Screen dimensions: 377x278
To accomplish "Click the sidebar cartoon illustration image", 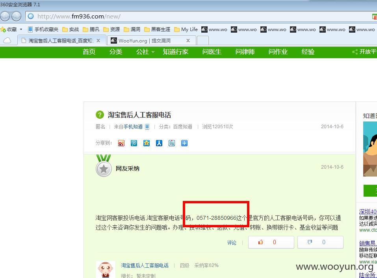I will pos(370,149).
